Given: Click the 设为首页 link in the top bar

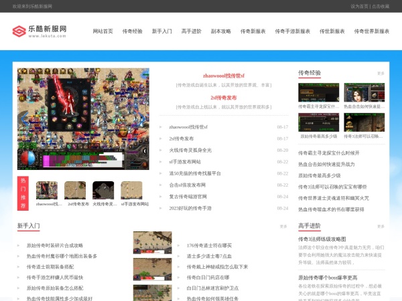Looking at the screenshot, I should [359, 6].
